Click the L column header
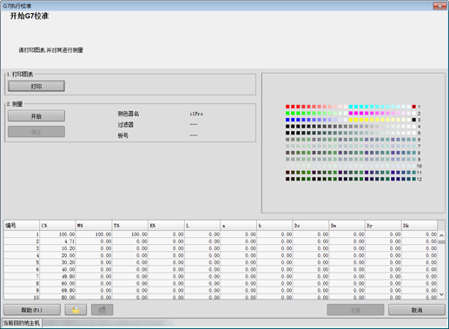The image size is (449, 329). coord(202,226)
